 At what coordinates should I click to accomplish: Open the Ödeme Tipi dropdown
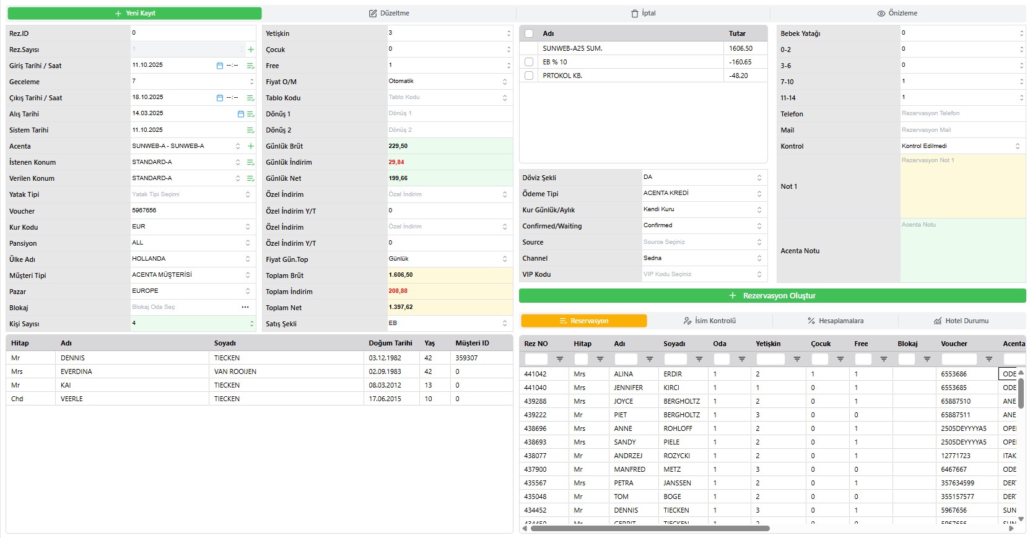pyautogui.click(x=704, y=194)
